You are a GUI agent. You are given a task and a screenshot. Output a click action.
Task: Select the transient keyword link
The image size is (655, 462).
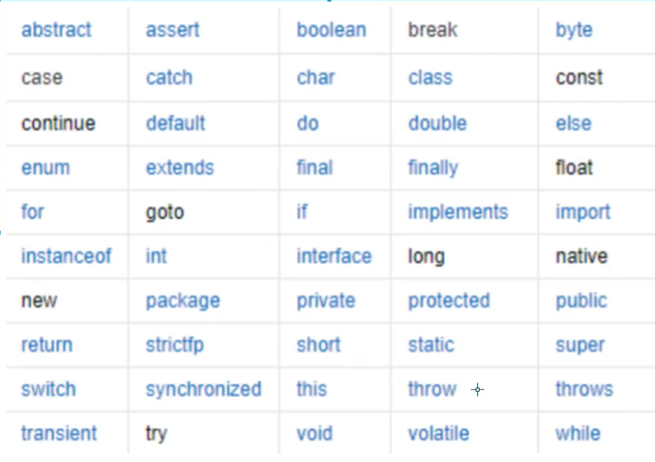click(x=59, y=434)
